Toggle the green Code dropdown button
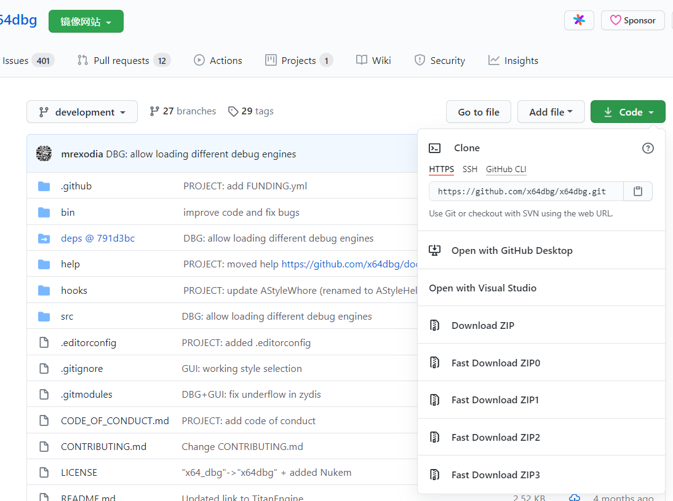Image resolution: width=673 pixels, height=501 pixels. pyautogui.click(x=628, y=111)
